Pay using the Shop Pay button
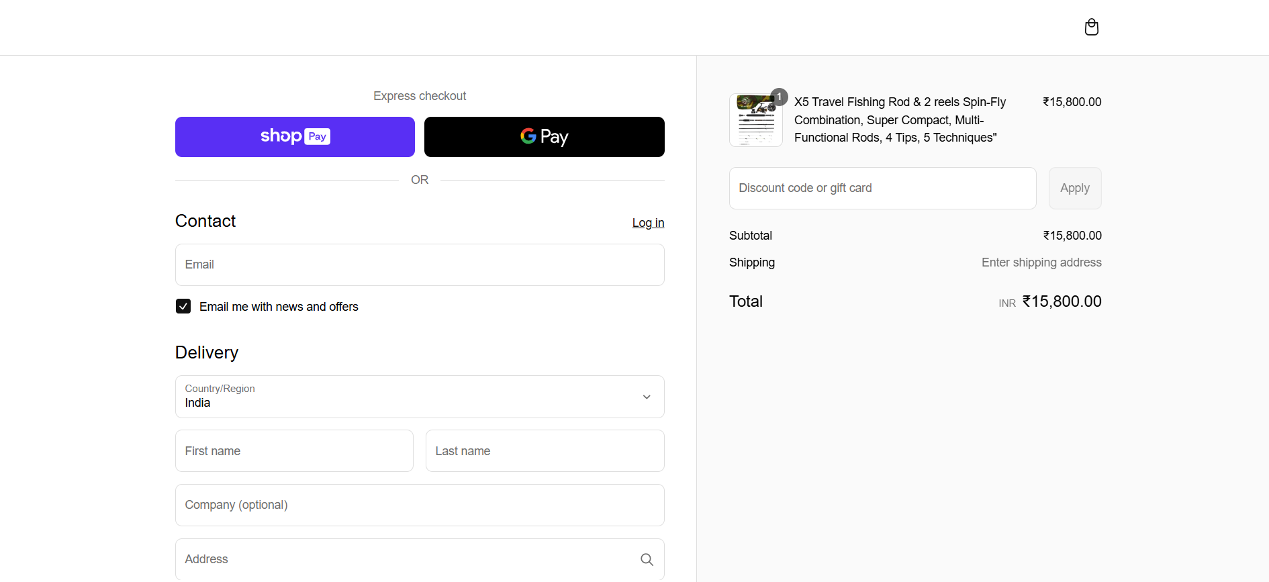Image resolution: width=1269 pixels, height=582 pixels. pos(295,137)
